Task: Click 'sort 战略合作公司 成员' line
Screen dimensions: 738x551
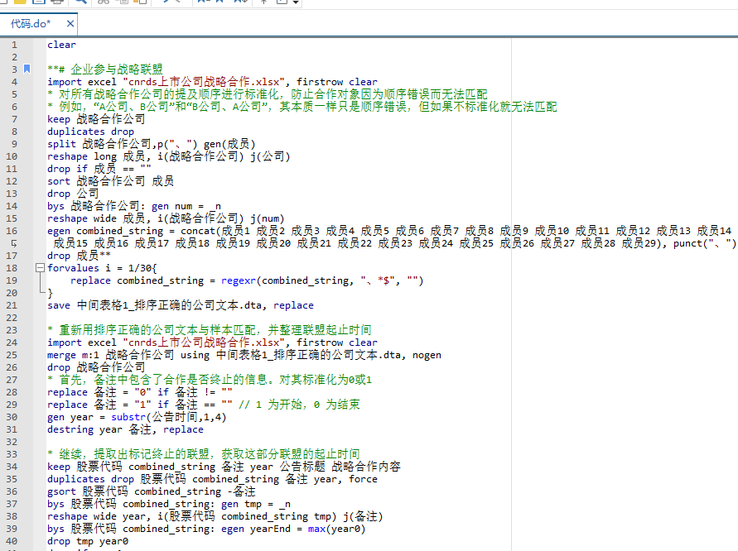Action: click(x=111, y=181)
